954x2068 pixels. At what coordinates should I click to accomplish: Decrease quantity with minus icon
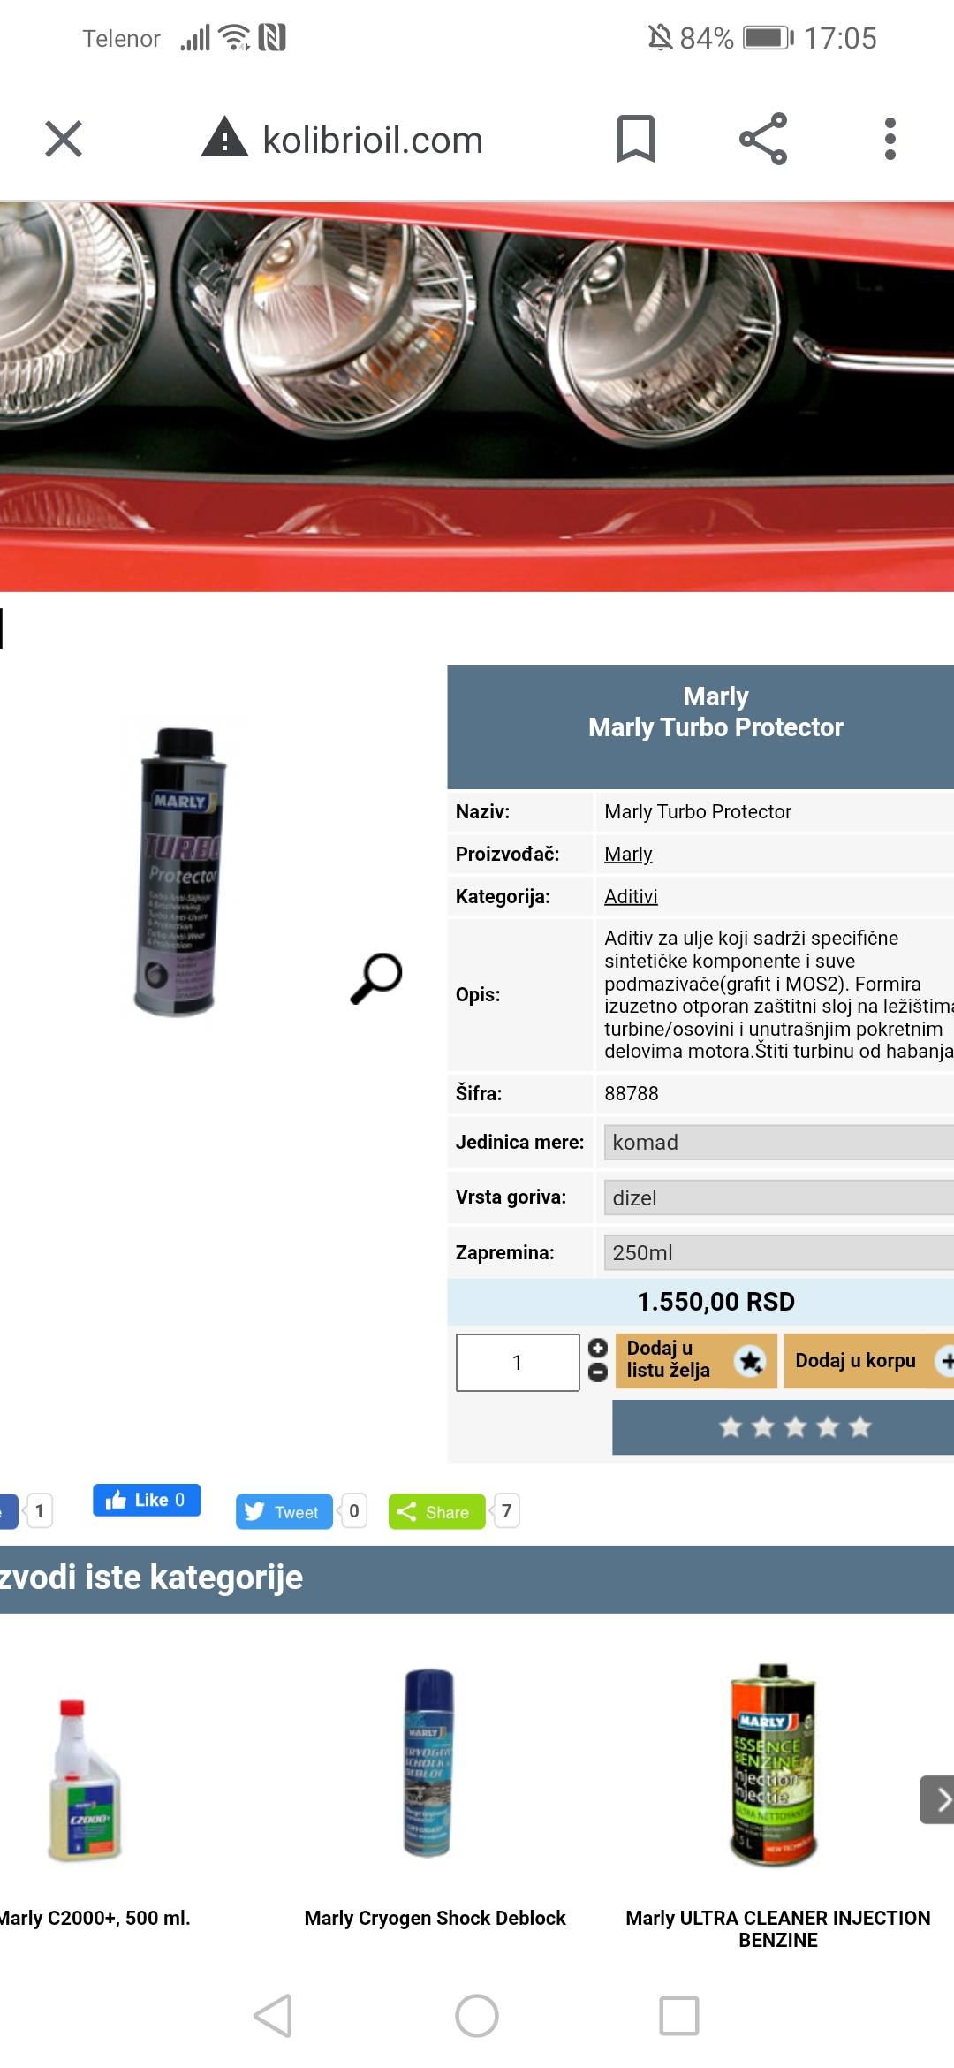(598, 1372)
